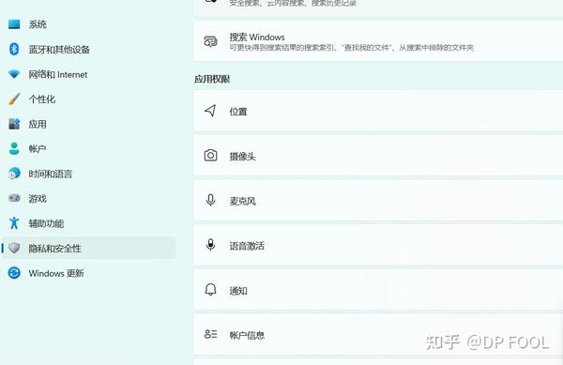Click the 搜索 Windows search icon
Image resolution: width=563 pixels, height=365 pixels.
pyautogui.click(x=210, y=41)
